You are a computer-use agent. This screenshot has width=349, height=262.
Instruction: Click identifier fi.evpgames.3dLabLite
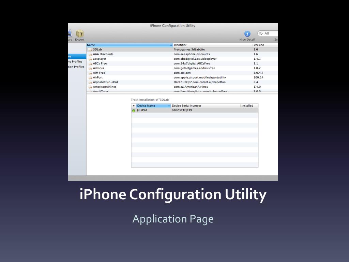tap(189, 49)
